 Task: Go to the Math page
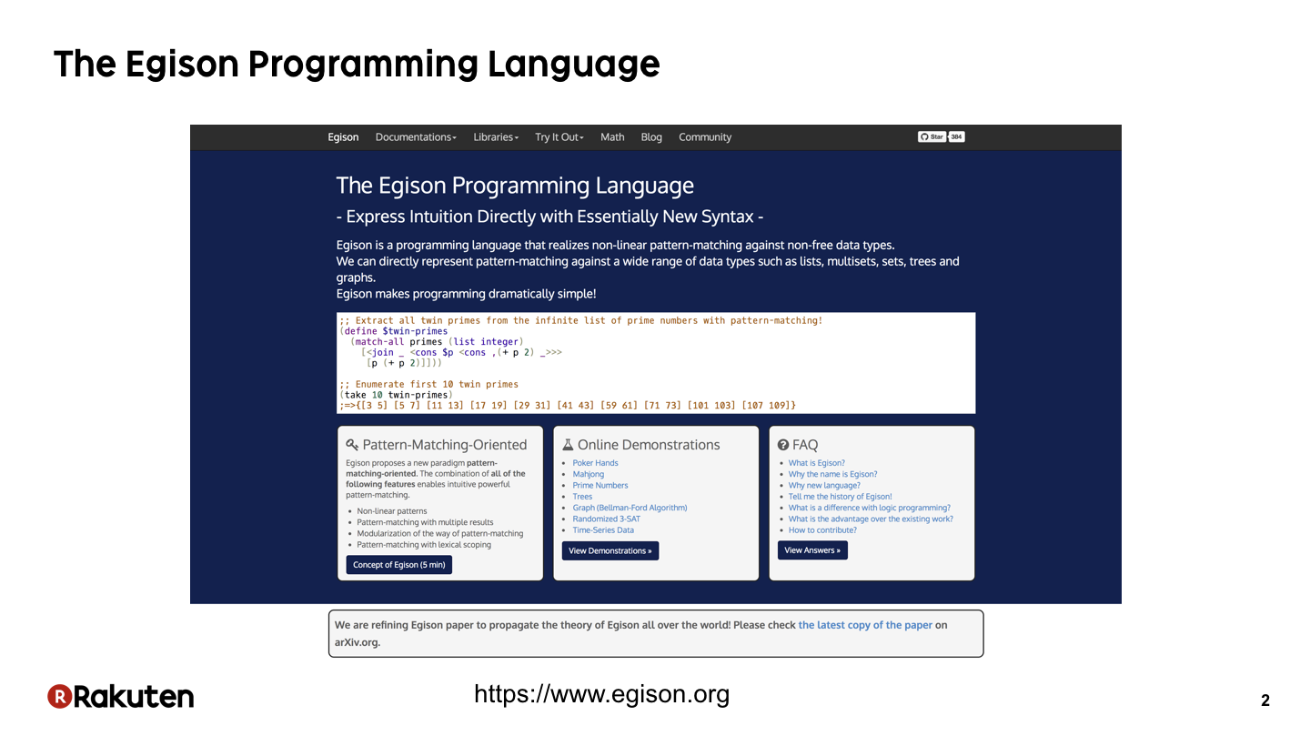point(612,137)
